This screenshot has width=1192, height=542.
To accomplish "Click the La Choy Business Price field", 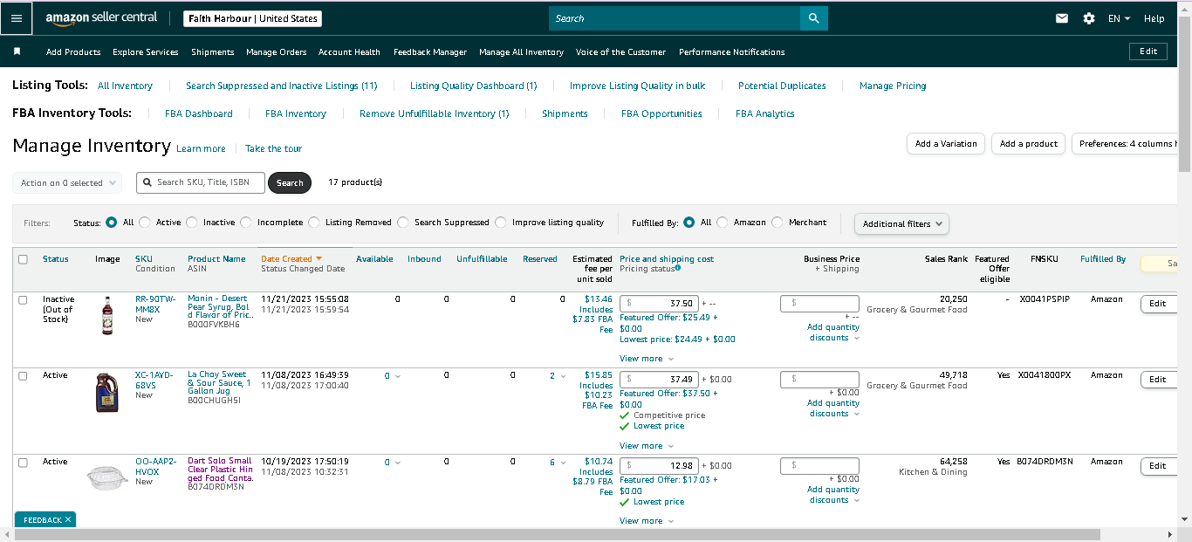I will 820,379.
